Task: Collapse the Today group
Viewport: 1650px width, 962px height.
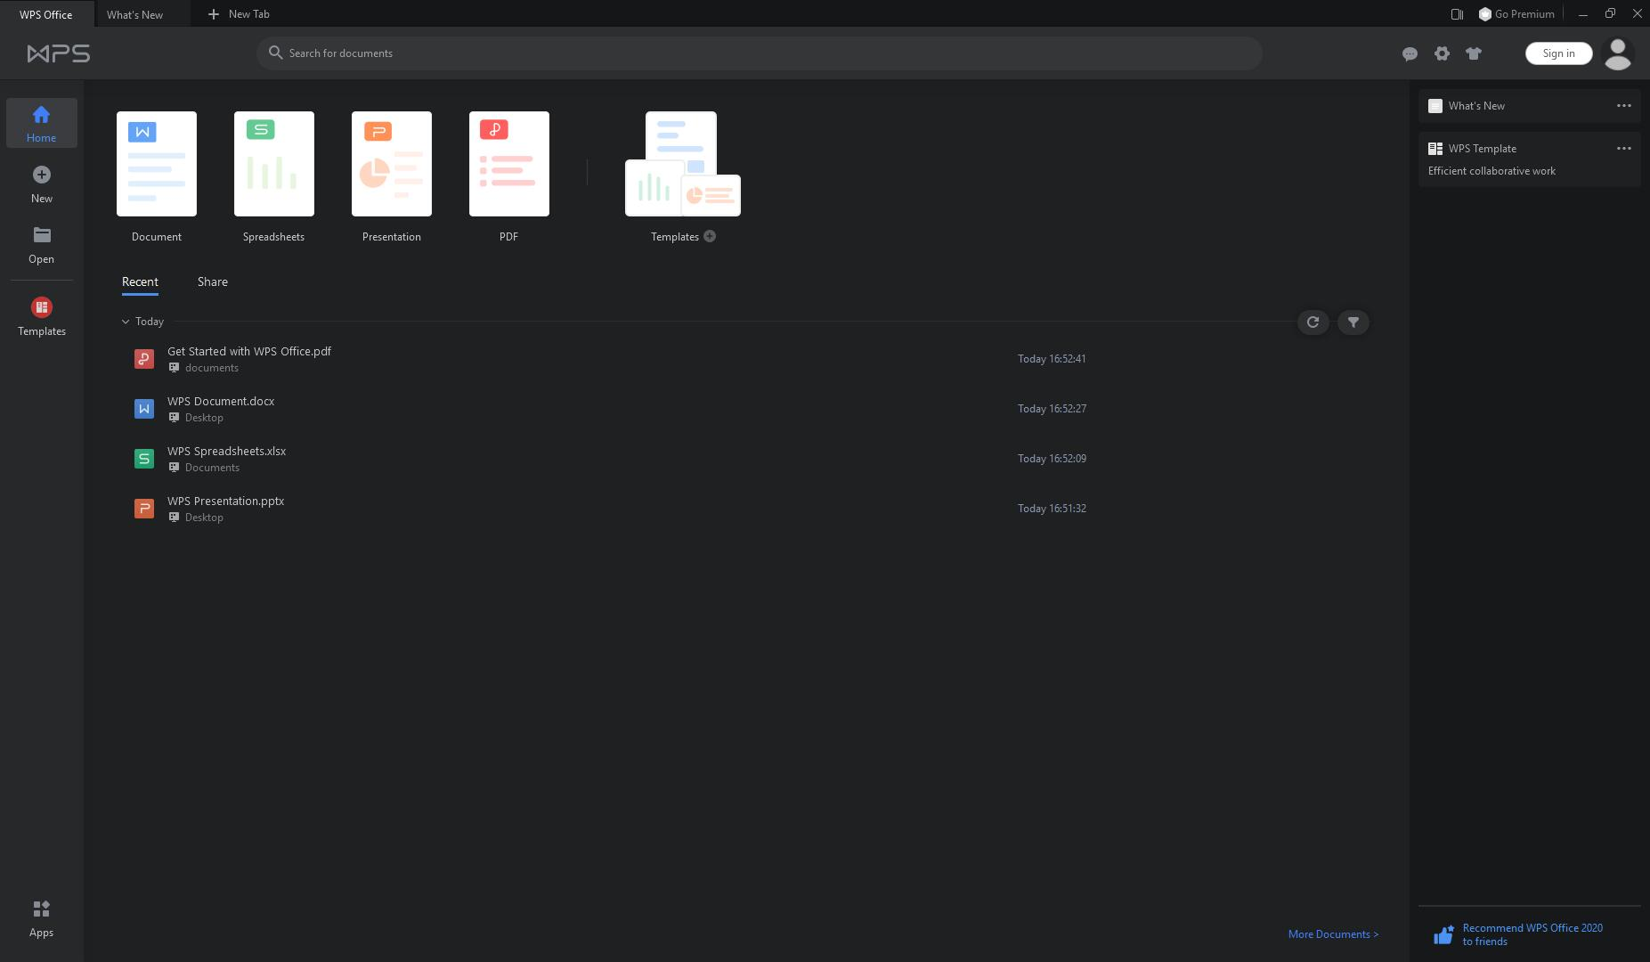Action: [126, 322]
